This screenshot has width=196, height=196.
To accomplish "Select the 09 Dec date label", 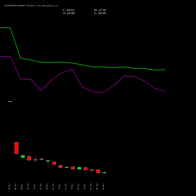I will click(22, 187).
